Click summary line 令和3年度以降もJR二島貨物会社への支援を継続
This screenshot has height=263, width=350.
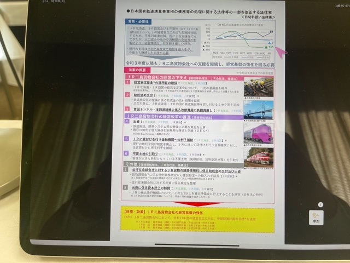coord(200,65)
